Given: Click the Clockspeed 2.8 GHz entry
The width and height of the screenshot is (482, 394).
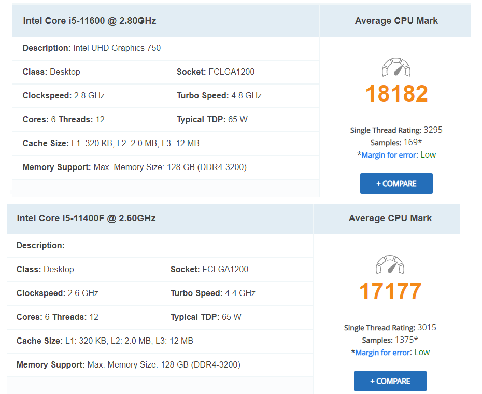Looking at the screenshot, I should [x=64, y=96].
